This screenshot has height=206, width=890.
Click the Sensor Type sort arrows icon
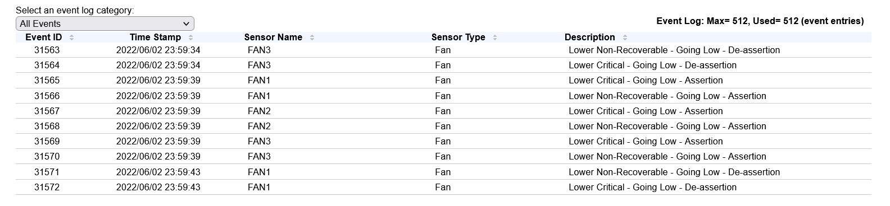[x=495, y=38]
